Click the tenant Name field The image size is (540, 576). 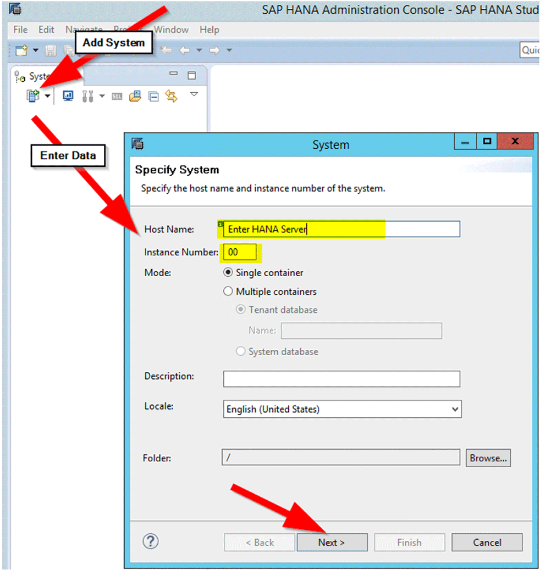coord(362,331)
